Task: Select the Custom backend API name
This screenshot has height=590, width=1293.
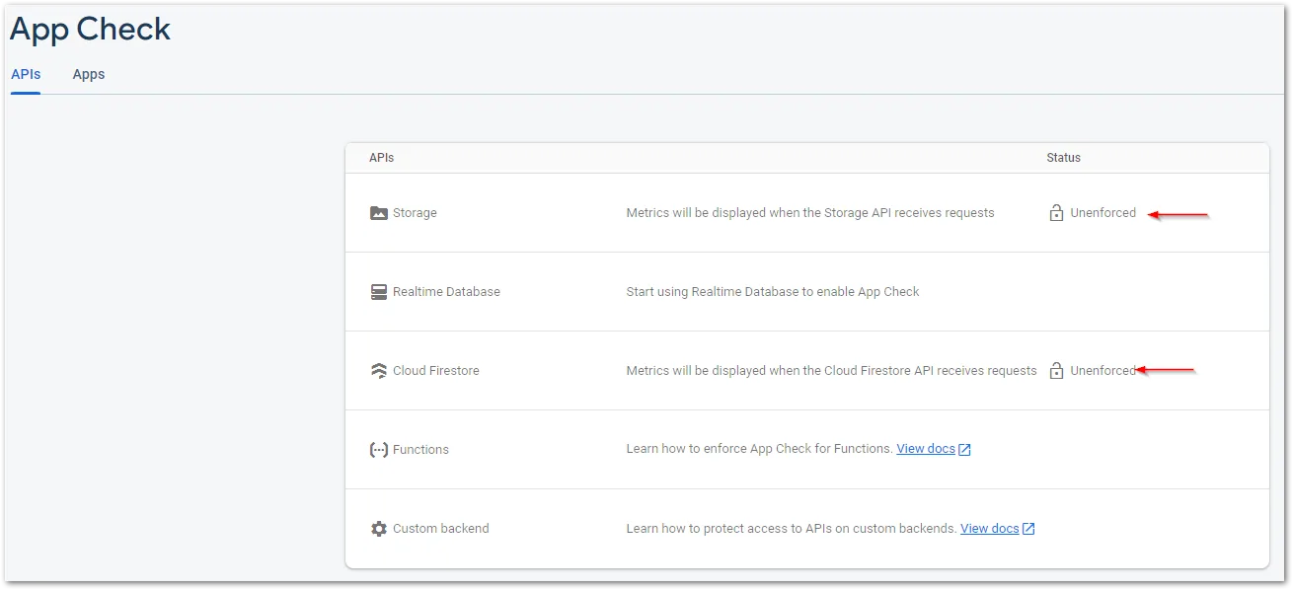Action: (x=441, y=529)
